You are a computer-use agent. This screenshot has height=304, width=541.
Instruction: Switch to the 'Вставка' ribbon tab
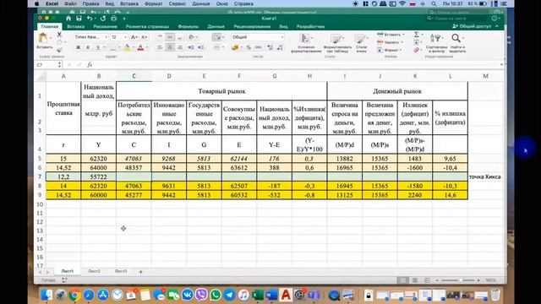[75, 26]
